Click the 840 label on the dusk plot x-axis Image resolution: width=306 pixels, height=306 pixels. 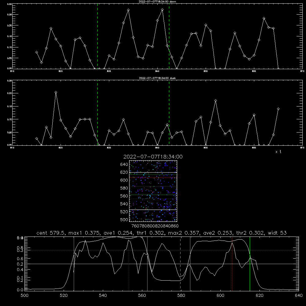157,148
